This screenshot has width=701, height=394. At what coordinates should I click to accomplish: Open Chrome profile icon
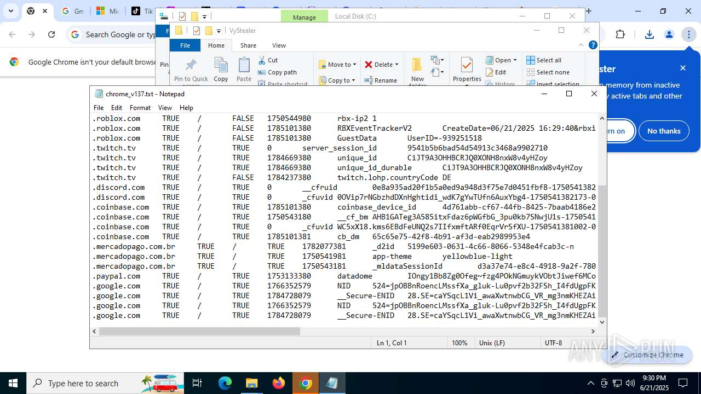[669, 34]
